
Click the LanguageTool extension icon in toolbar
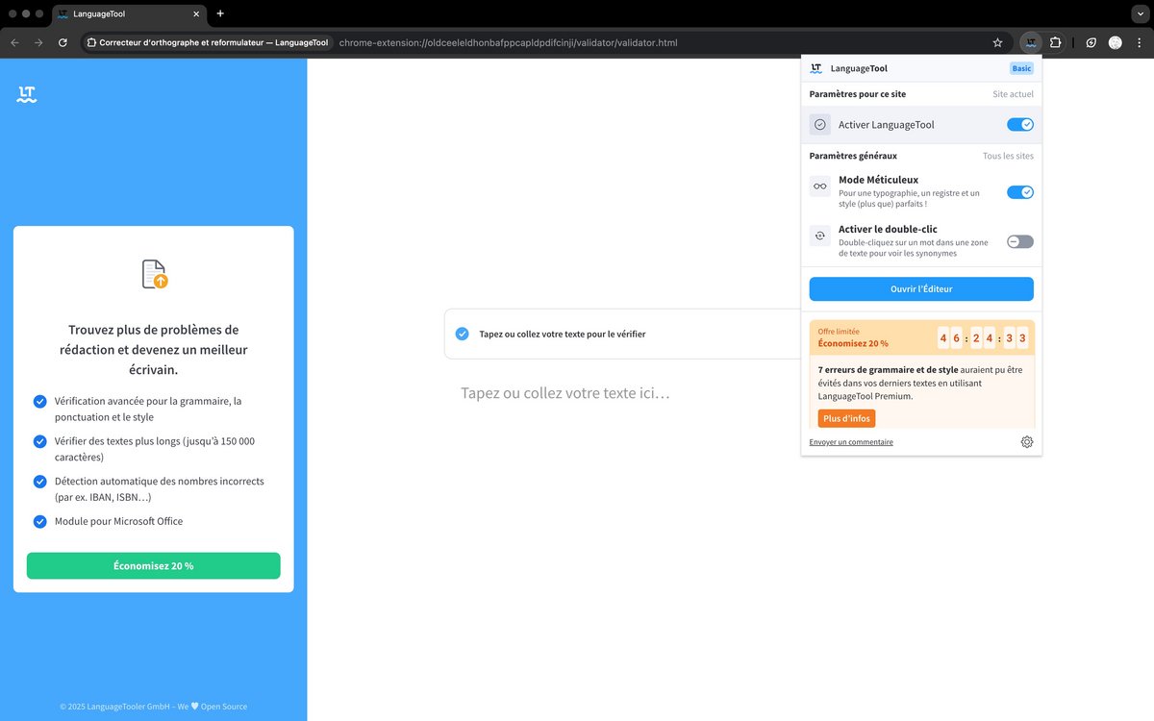[1031, 42]
